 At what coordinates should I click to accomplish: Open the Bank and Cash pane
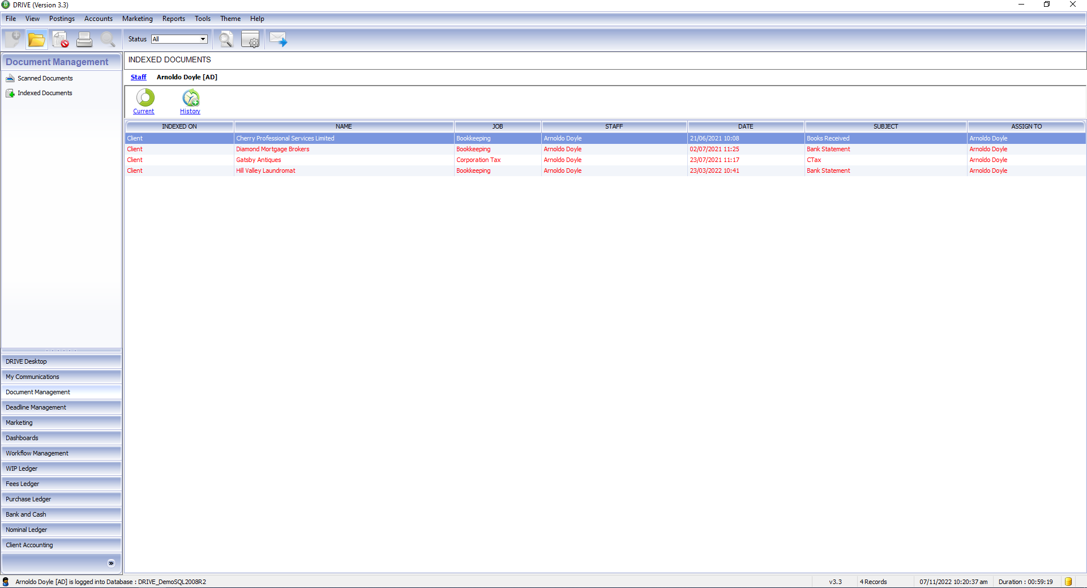click(x=61, y=514)
